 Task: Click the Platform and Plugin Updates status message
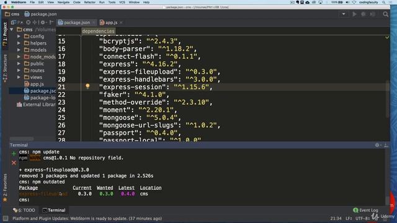point(87,218)
